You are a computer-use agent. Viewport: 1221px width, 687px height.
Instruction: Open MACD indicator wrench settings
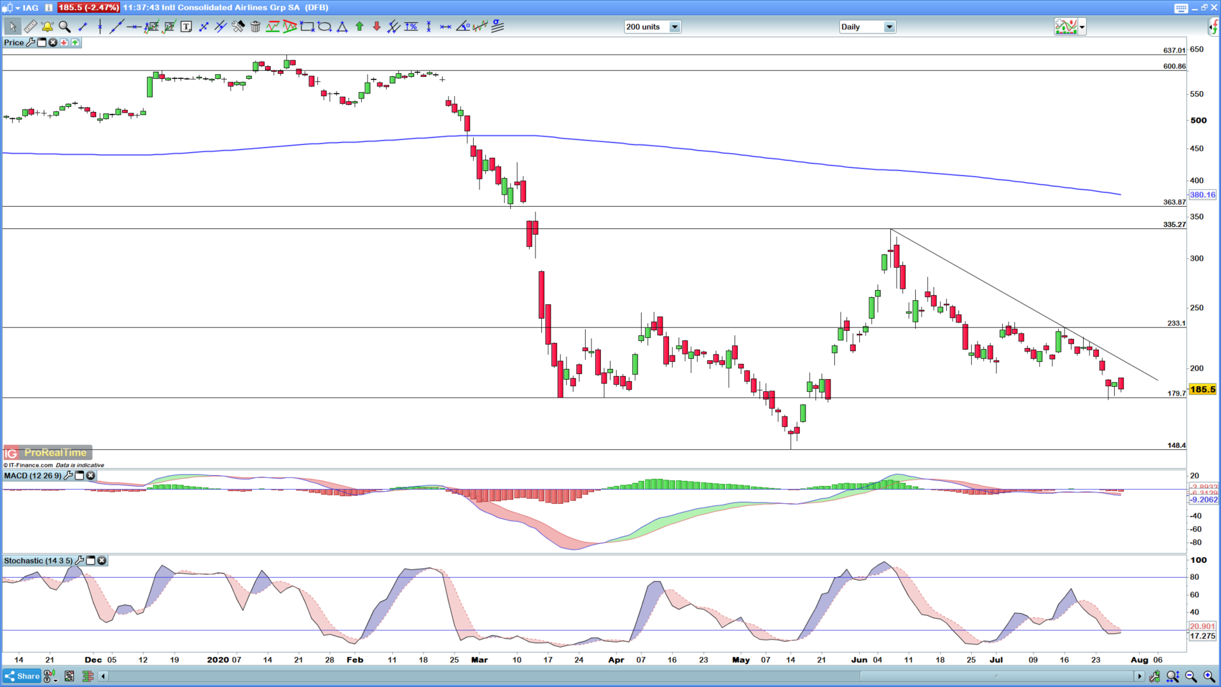pyautogui.click(x=68, y=475)
